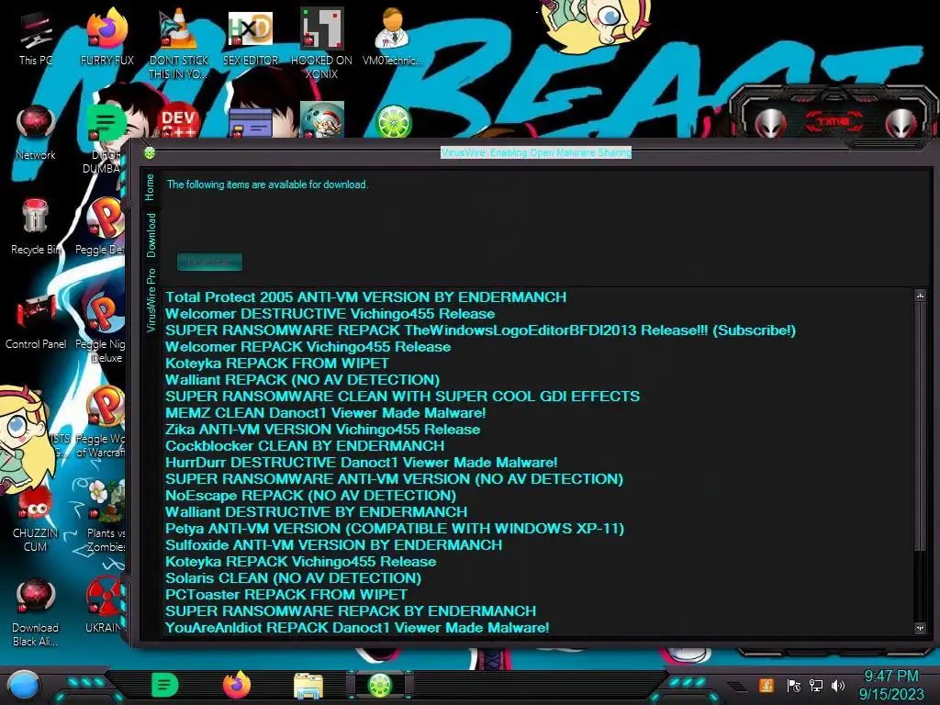
Task: Select Sulfoxide ANTI-VM VERSION BY ENDERMANCH
Action: (x=334, y=545)
